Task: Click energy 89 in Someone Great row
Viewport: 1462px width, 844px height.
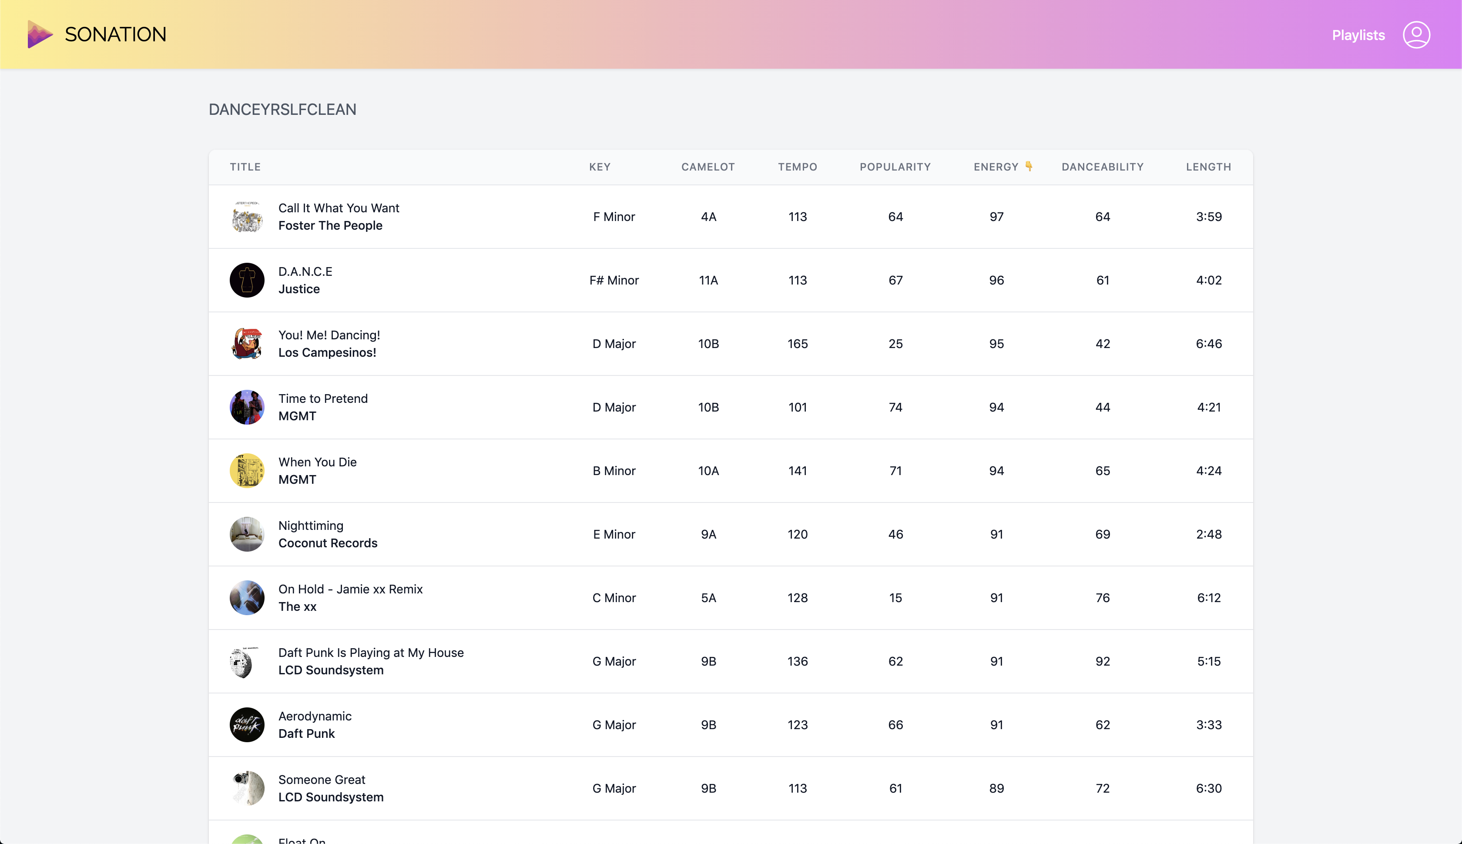Action: [x=996, y=788]
